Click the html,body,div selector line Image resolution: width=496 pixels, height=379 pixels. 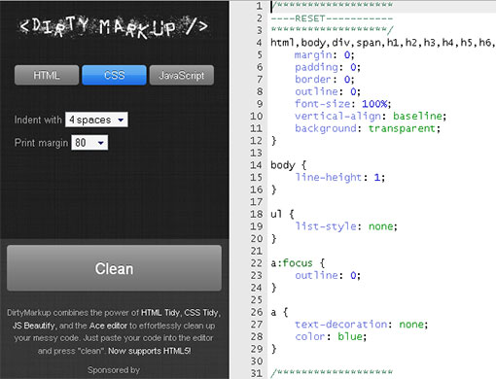point(383,43)
